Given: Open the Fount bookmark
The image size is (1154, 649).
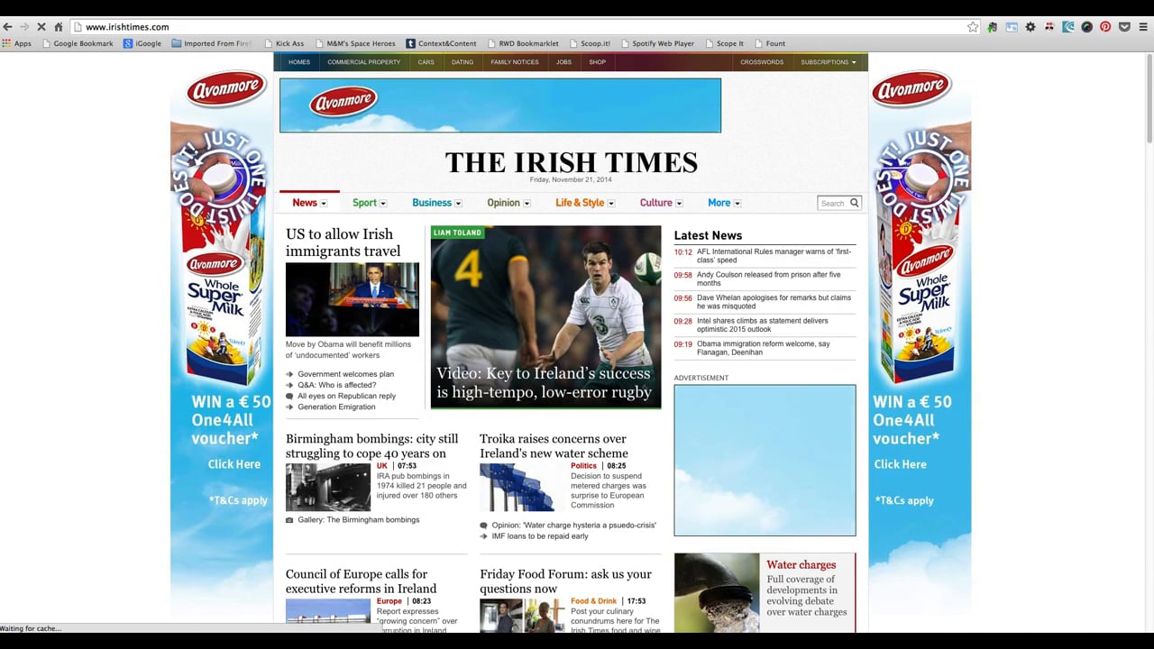Looking at the screenshot, I should pyautogui.click(x=770, y=43).
